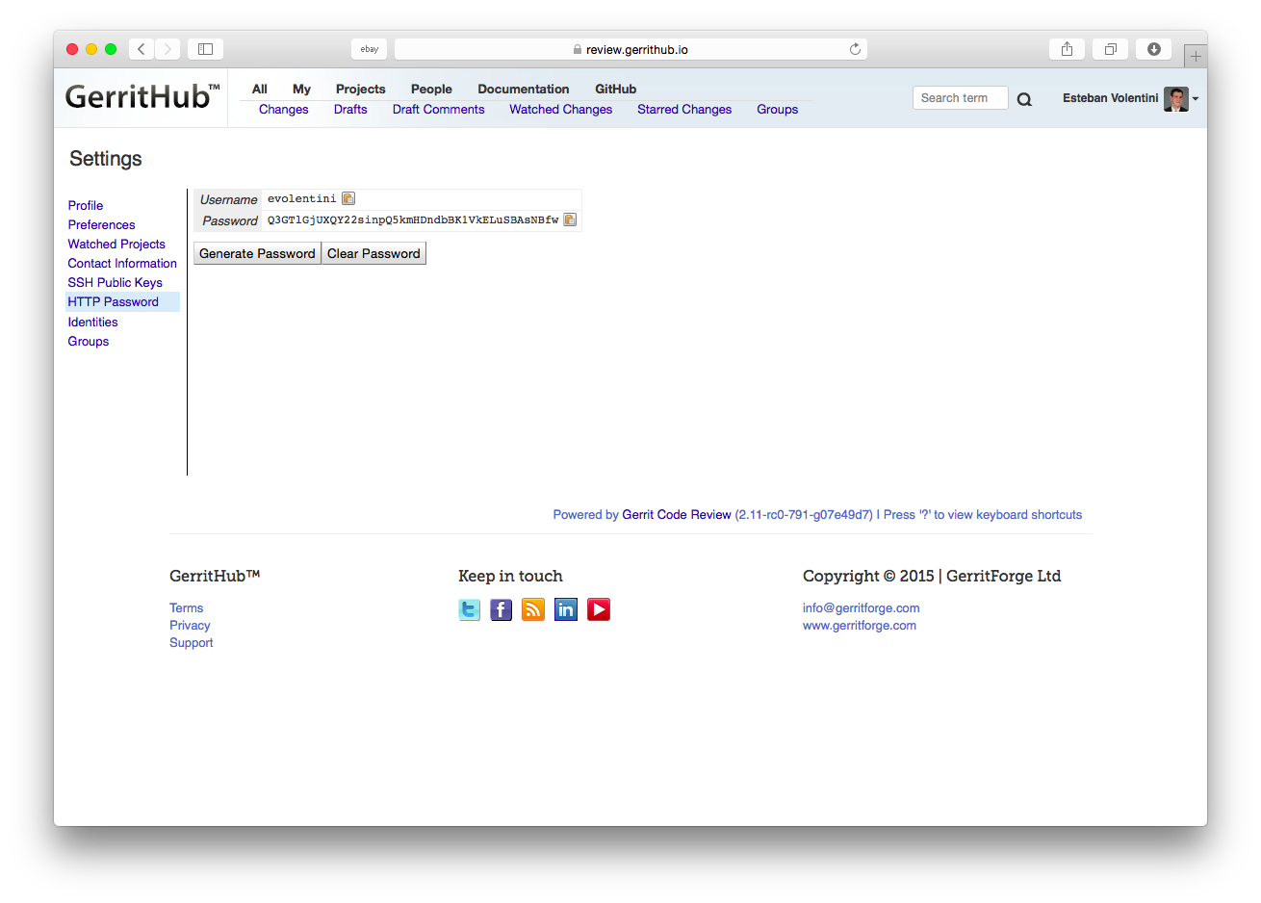Open the Projects menu
The image size is (1261, 903).
tap(360, 89)
